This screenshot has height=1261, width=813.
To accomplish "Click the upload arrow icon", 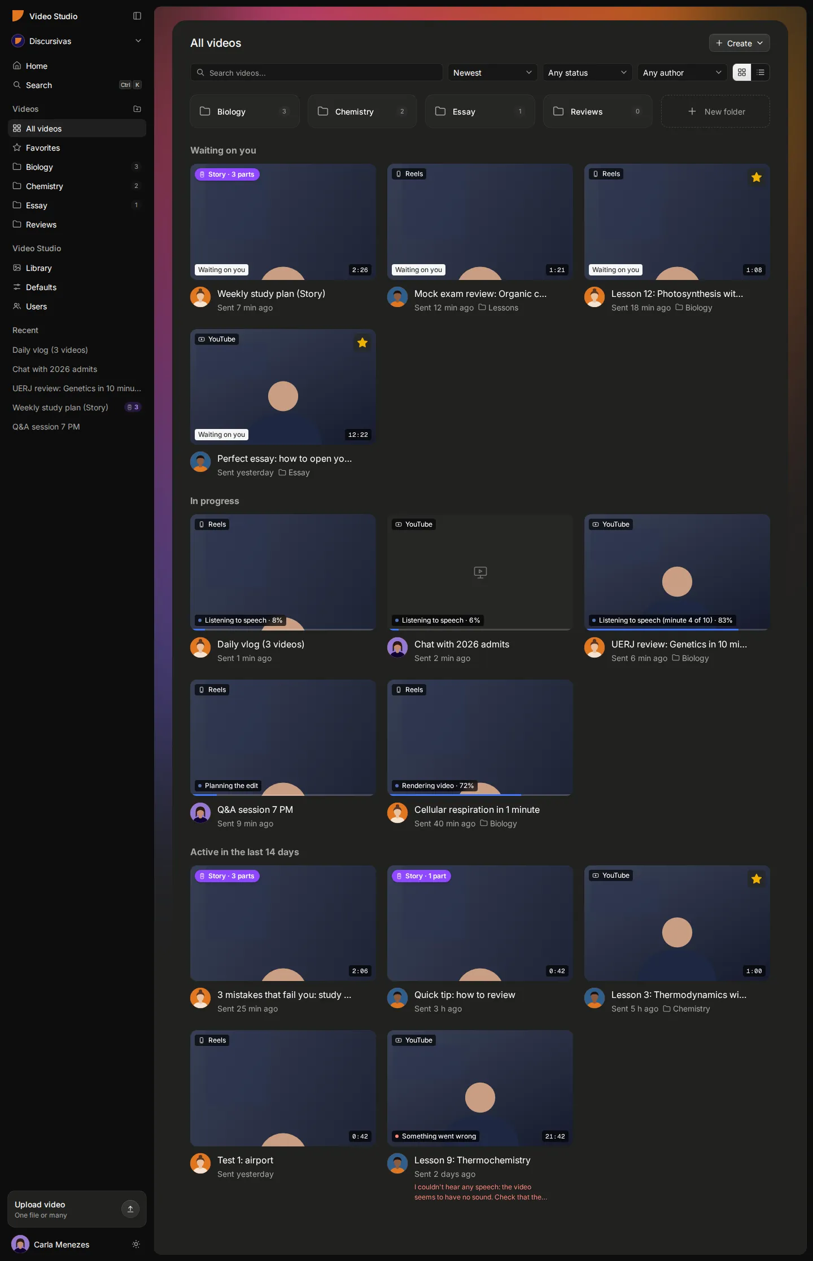I will click(x=130, y=1209).
